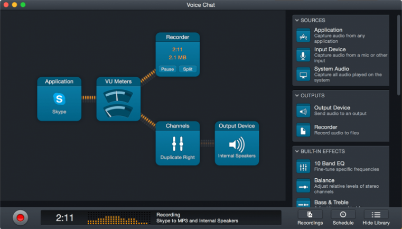Screen dimensions: 402x229
Task: Click the Input Device microphone icon
Action: coord(303,55)
